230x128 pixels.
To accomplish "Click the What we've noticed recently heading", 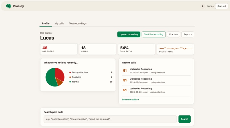I will click(x=61, y=63).
